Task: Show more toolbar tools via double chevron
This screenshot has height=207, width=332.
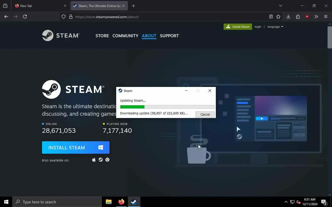Action: pos(316,17)
